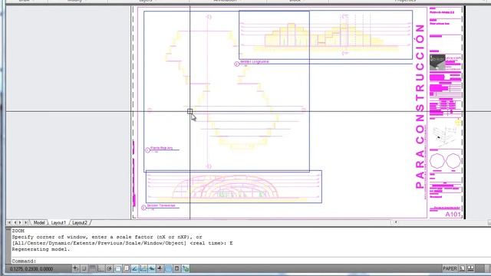
Task: Toggle Ortho Mode in status bar
Action: [x=101, y=268]
